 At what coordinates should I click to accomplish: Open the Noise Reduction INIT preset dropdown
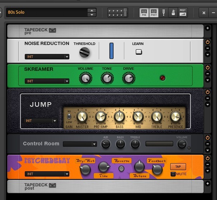click(x=47, y=57)
